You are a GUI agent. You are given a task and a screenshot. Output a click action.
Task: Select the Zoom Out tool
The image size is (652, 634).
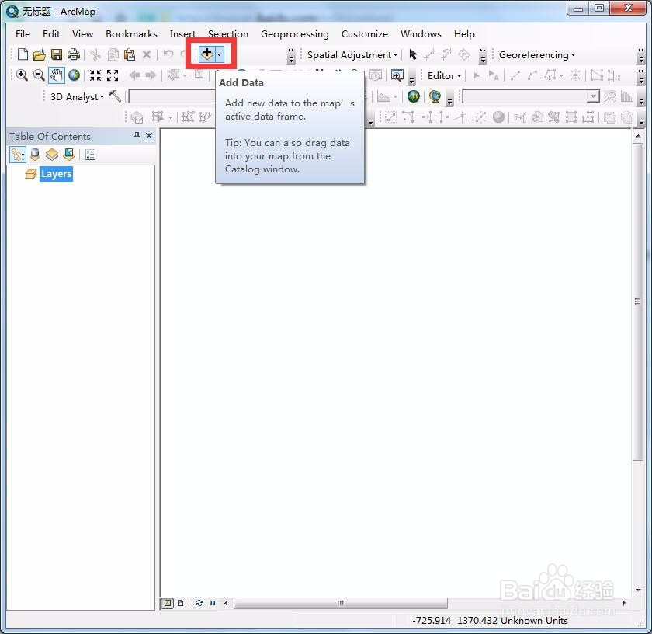click(x=39, y=75)
